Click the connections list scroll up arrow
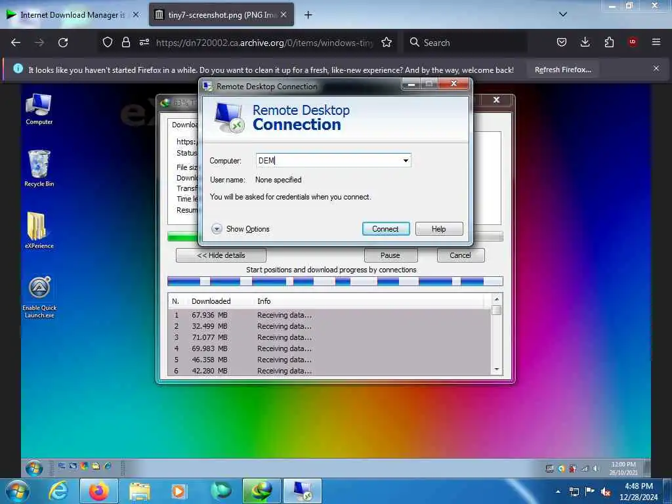Image resolution: width=672 pixels, height=504 pixels. click(x=497, y=299)
